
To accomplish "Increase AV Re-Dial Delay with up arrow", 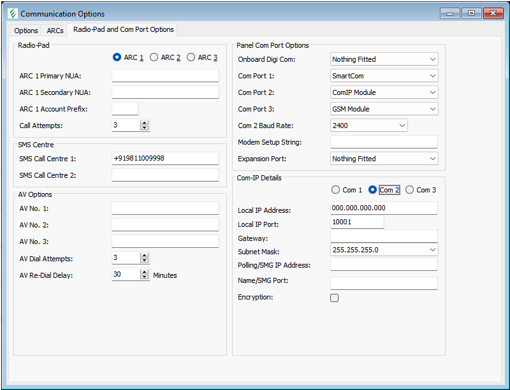I will [145, 271].
